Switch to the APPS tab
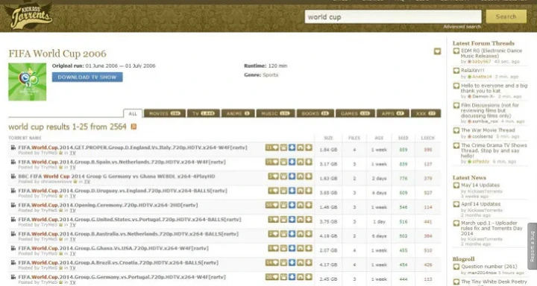This screenshot has height=286, width=537. coord(393,113)
